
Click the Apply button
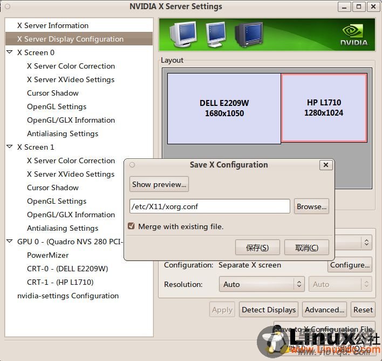[222, 310]
